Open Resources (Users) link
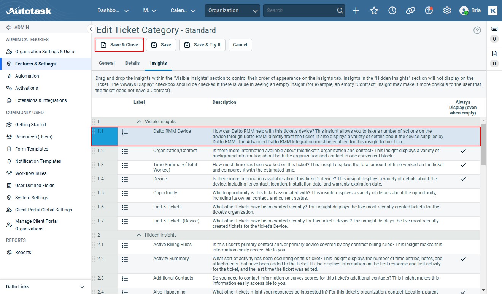The width and height of the screenshot is (502, 294). [x=34, y=137]
